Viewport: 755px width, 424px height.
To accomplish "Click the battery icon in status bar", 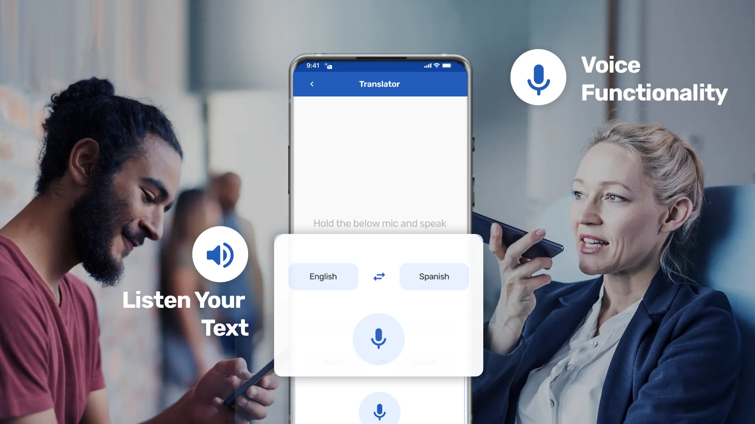I will pyautogui.click(x=448, y=66).
